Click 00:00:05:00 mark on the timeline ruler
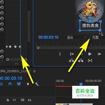 [93, 81]
